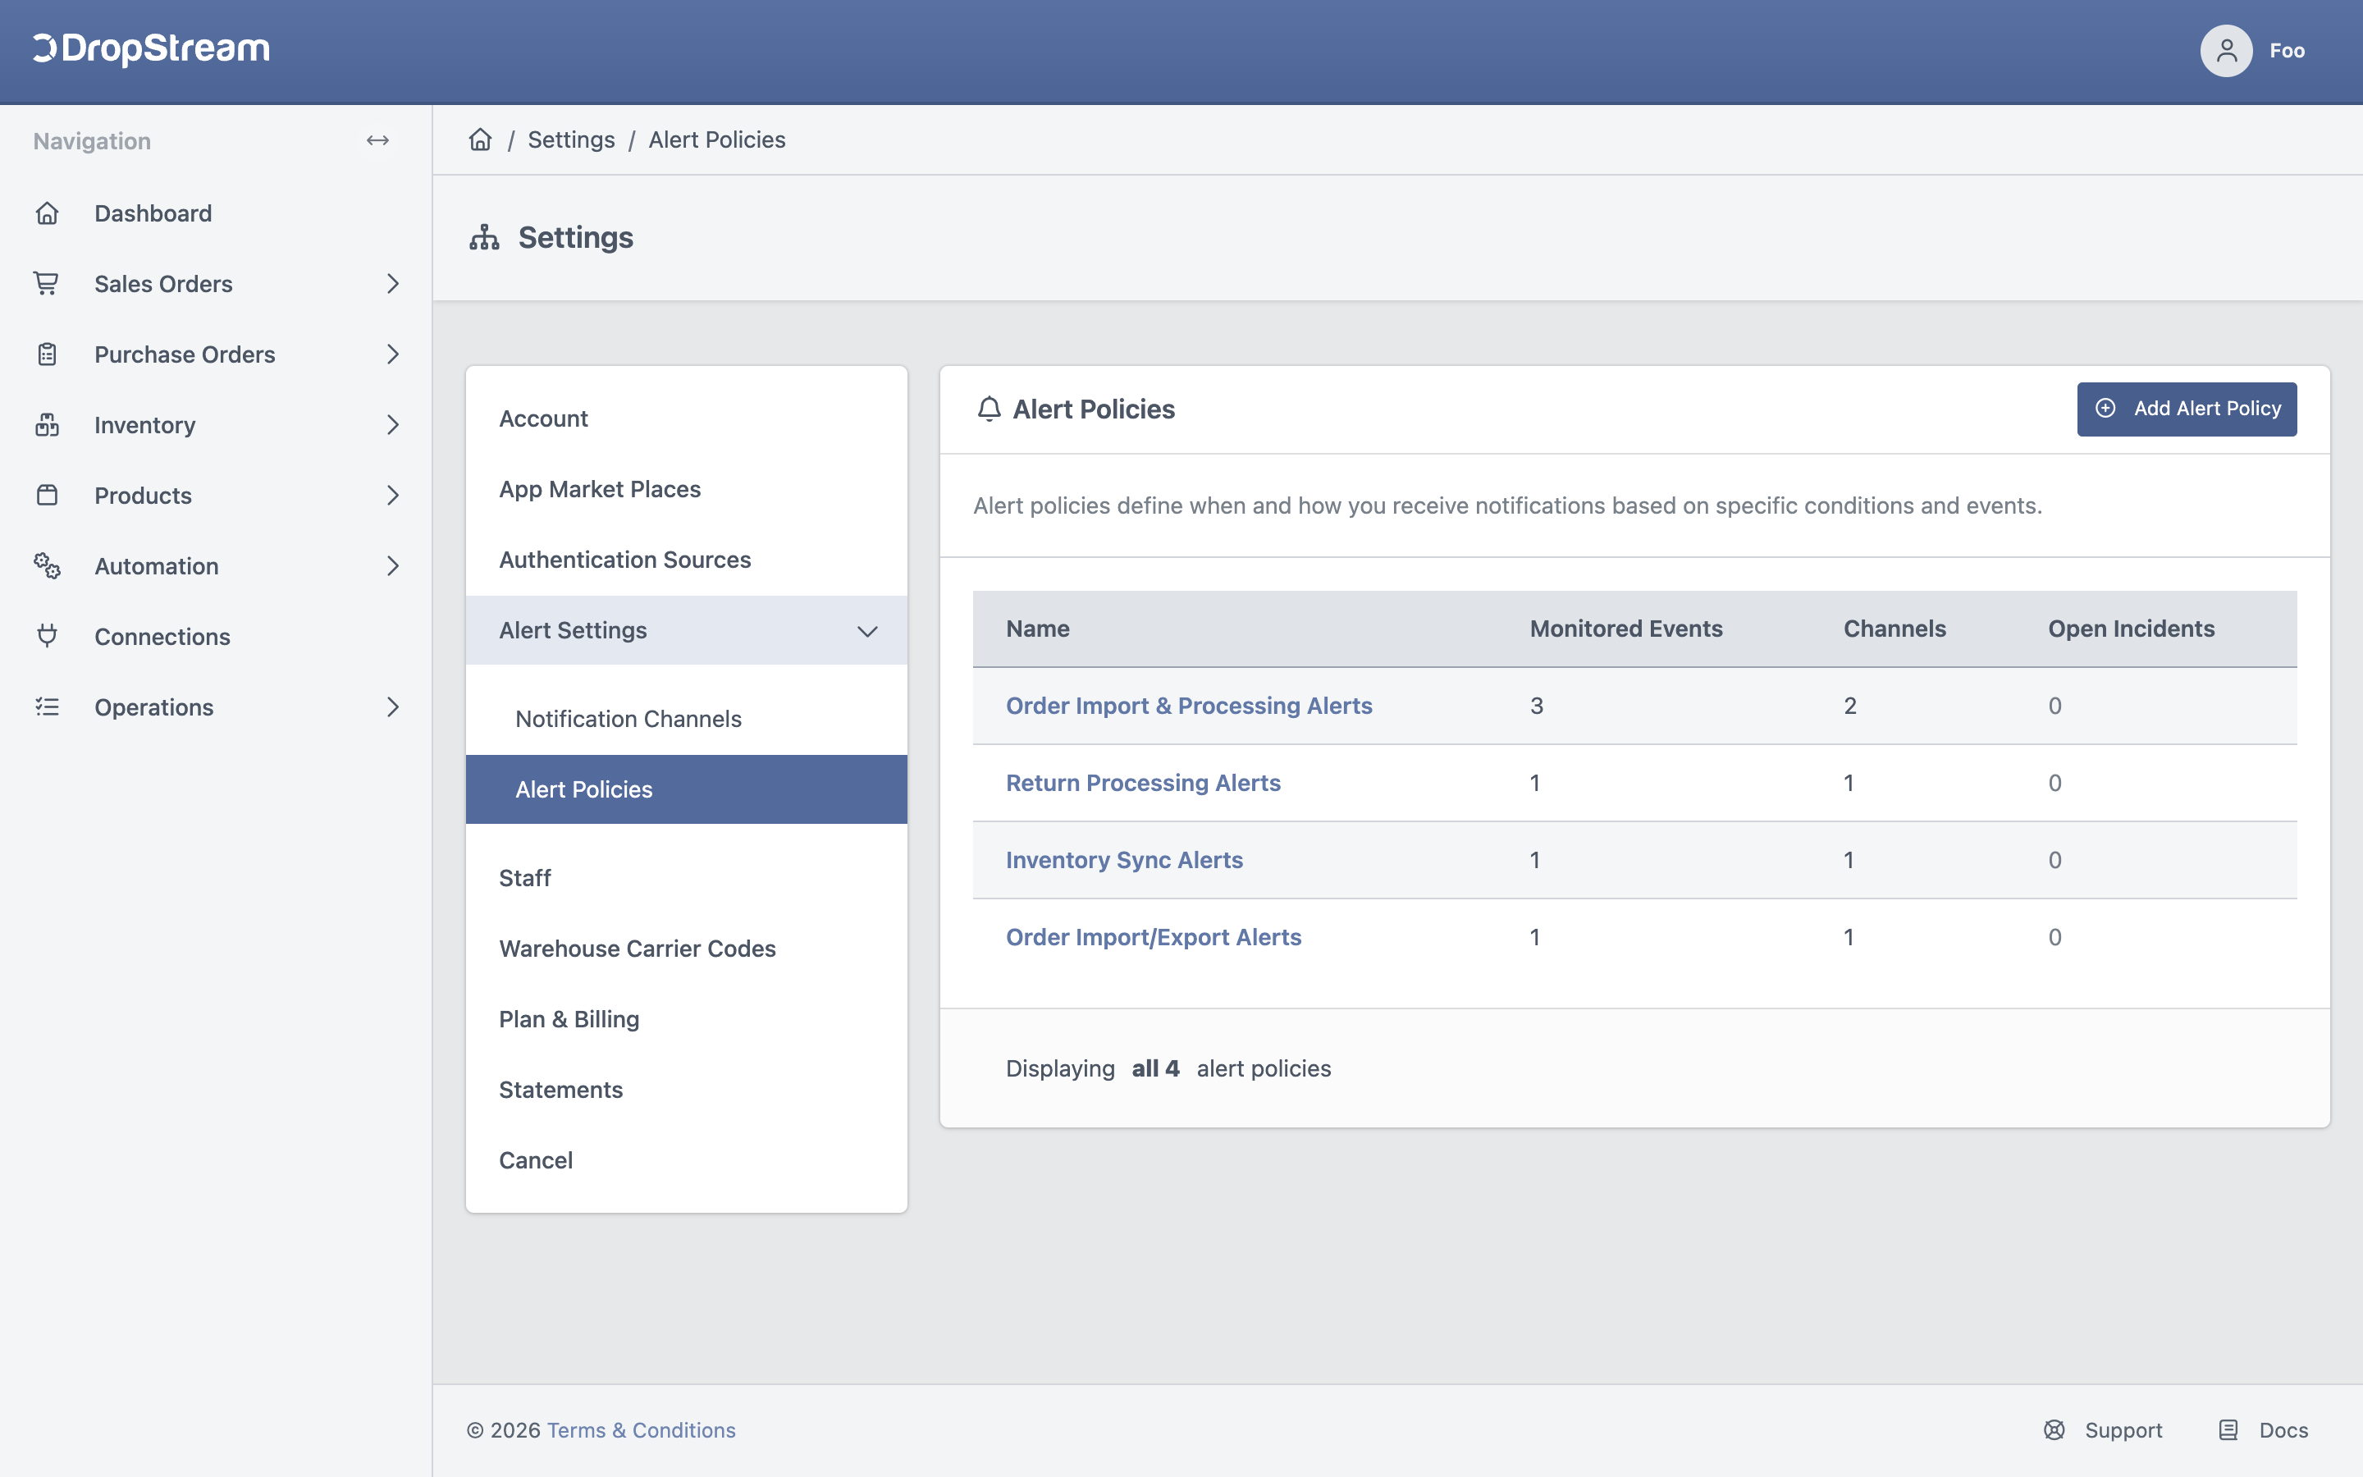Click the Sales Orders cart icon
This screenshot has height=1477, width=2363.
click(x=47, y=283)
